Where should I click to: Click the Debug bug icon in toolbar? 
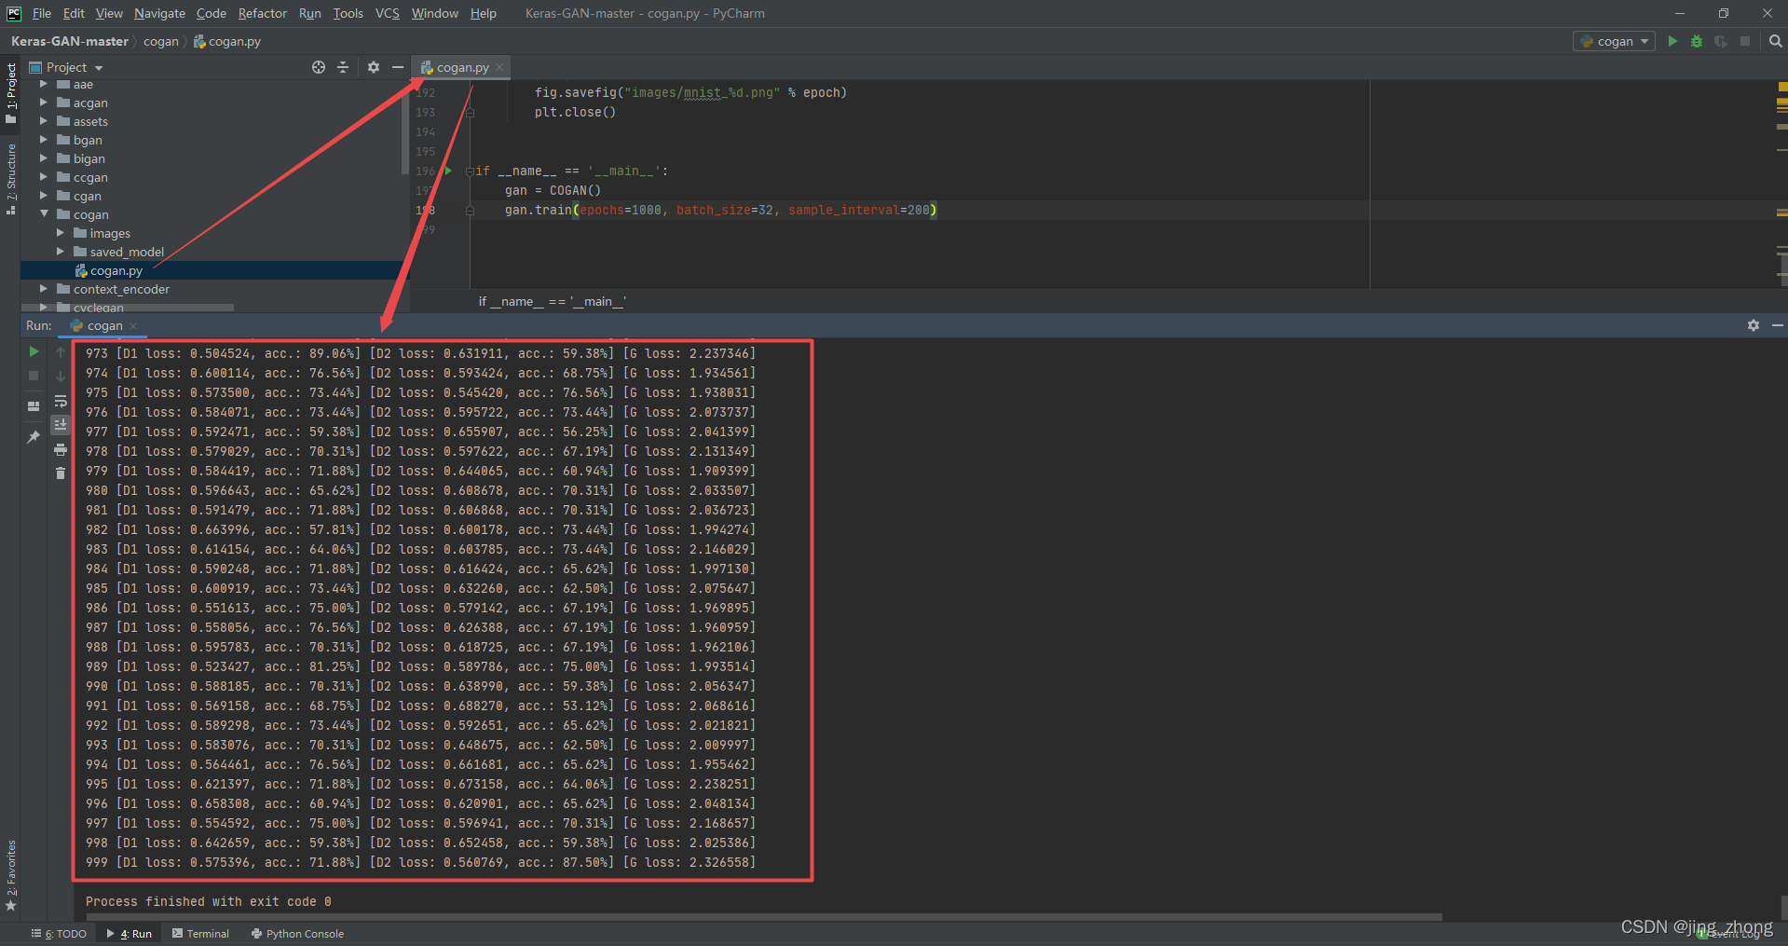1697,41
